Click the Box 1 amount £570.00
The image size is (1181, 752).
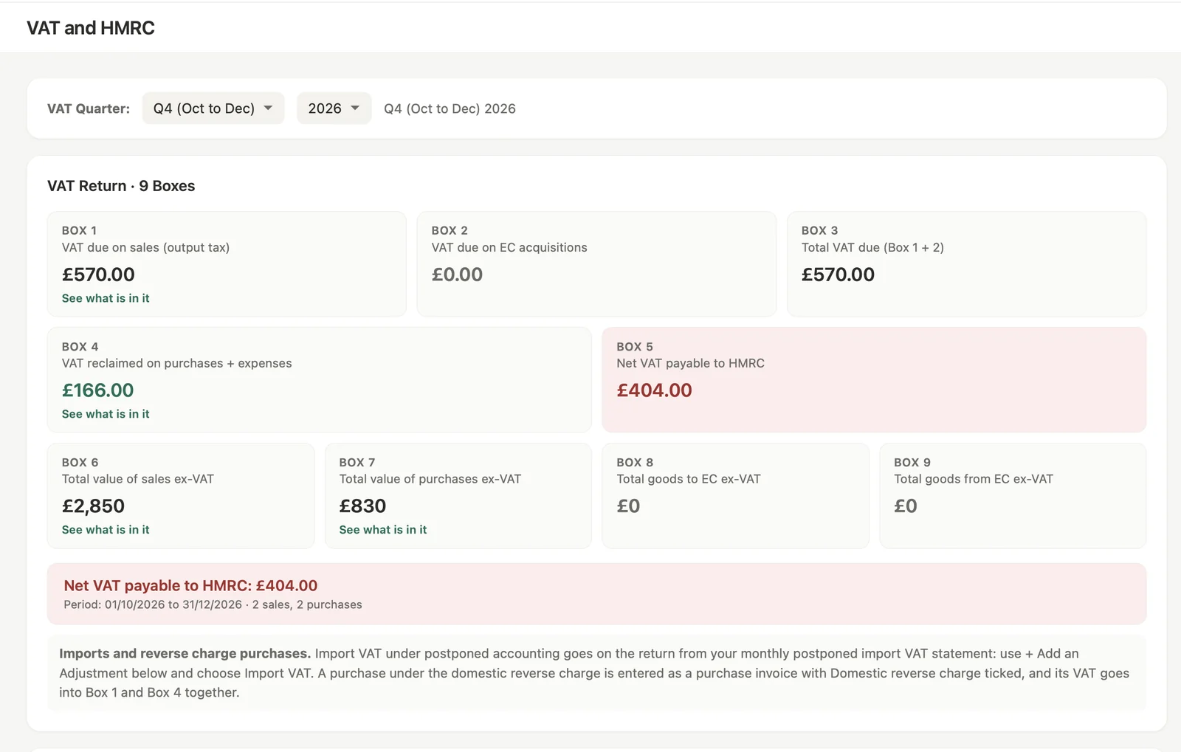98,275
